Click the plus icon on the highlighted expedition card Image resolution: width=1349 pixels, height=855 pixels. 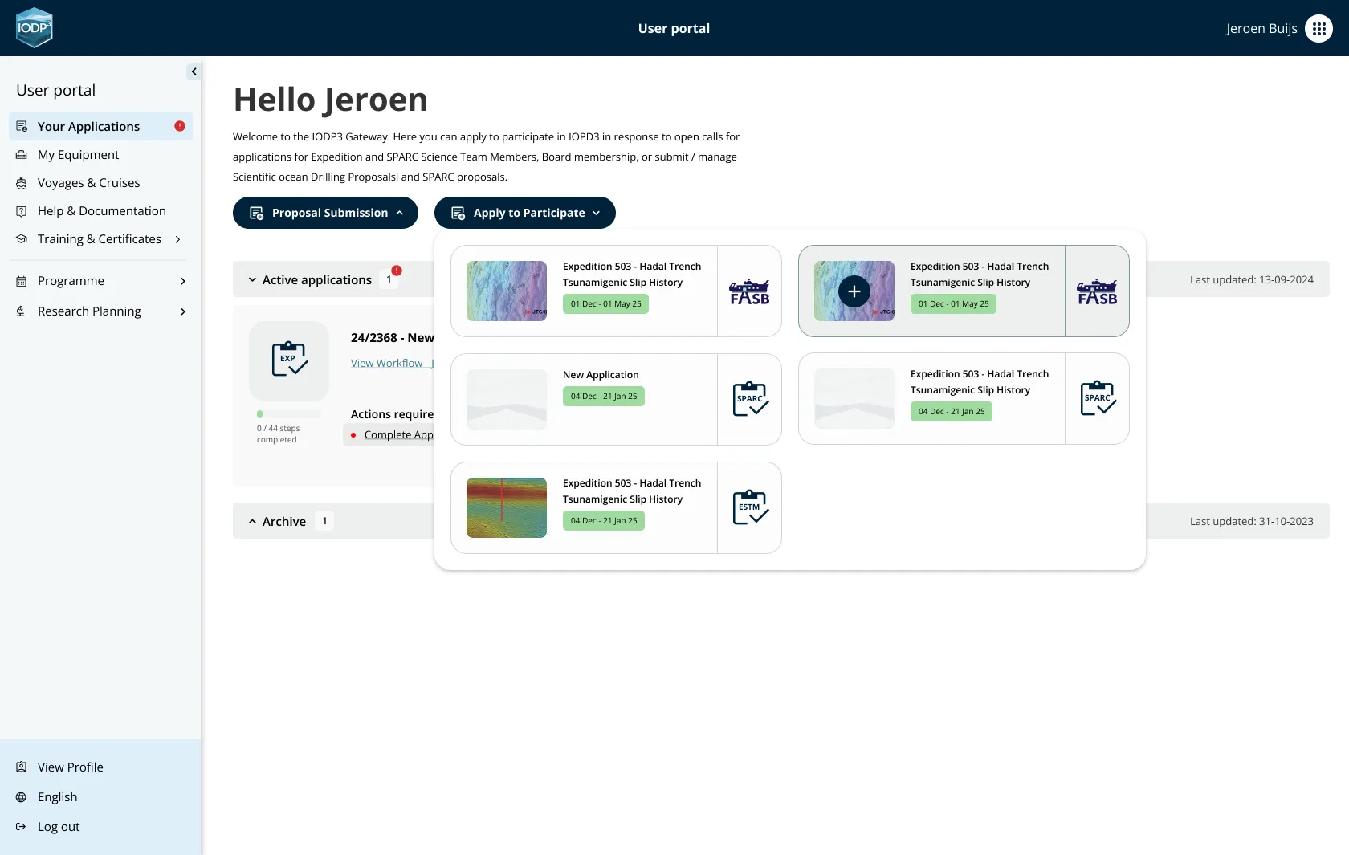(x=854, y=291)
